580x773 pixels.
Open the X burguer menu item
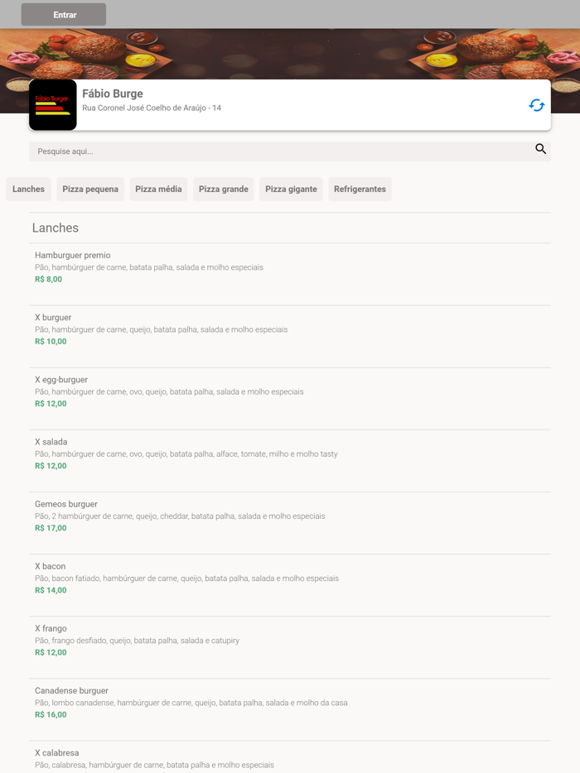tap(290, 336)
